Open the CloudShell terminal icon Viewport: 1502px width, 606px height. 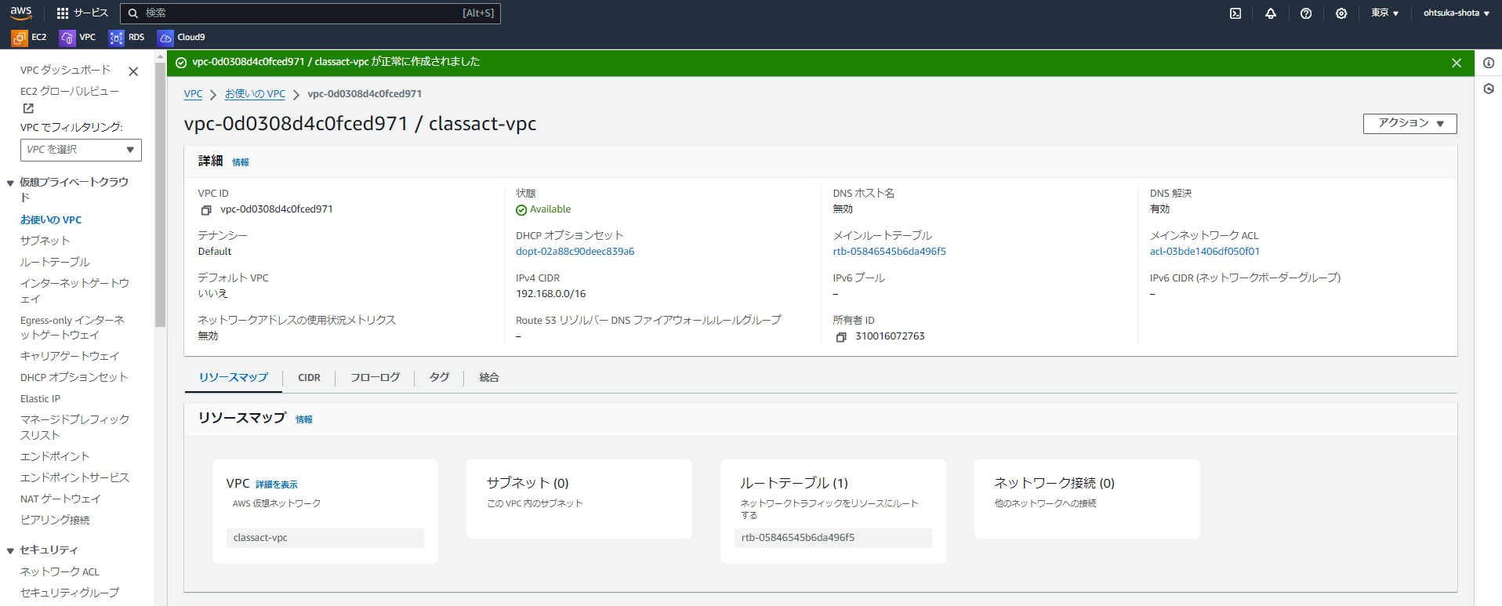pos(1235,13)
